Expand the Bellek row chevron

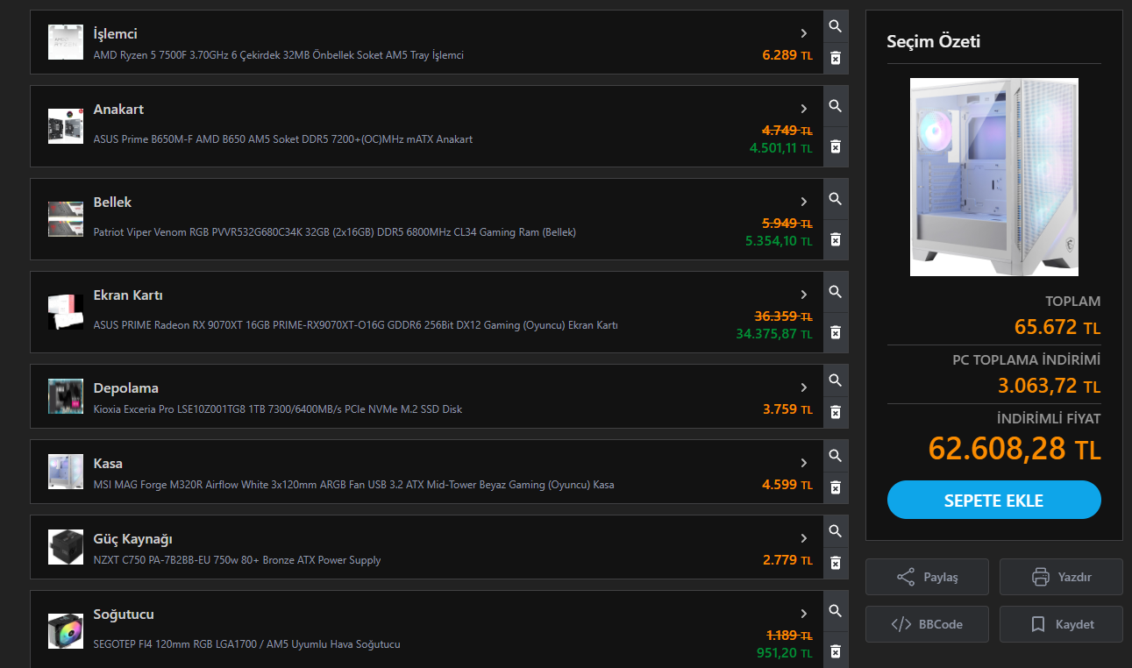click(x=804, y=202)
